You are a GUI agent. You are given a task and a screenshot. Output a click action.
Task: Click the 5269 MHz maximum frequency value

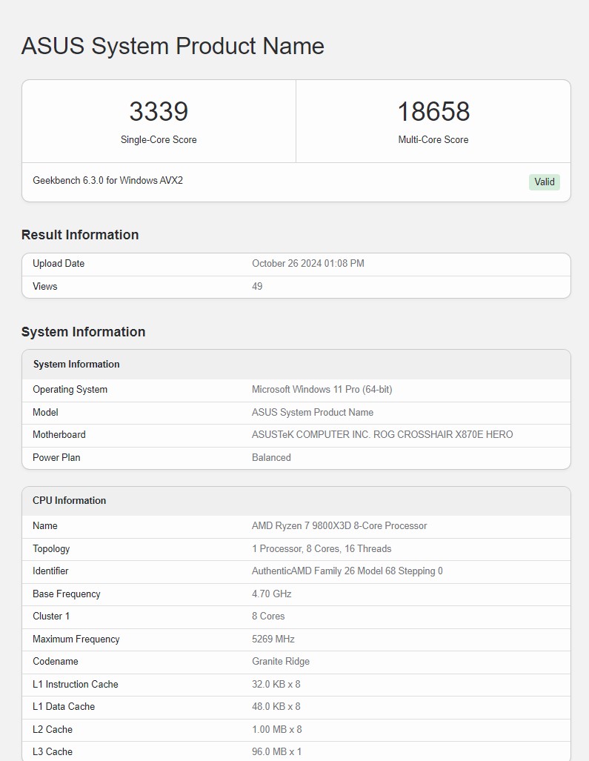pos(273,639)
